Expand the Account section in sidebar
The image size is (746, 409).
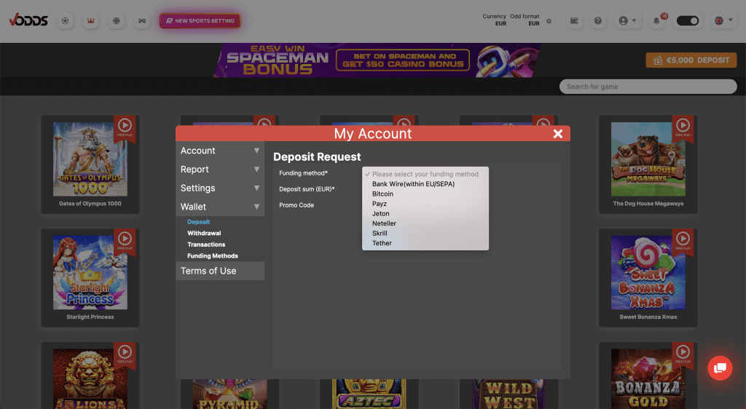[x=219, y=151]
